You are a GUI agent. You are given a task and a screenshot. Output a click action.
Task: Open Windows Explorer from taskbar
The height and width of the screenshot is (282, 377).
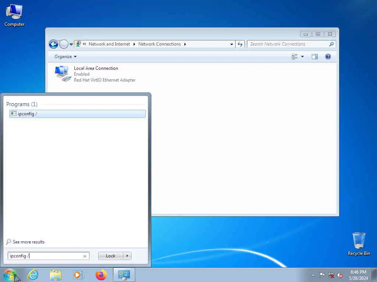pyautogui.click(x=56, y=275)
